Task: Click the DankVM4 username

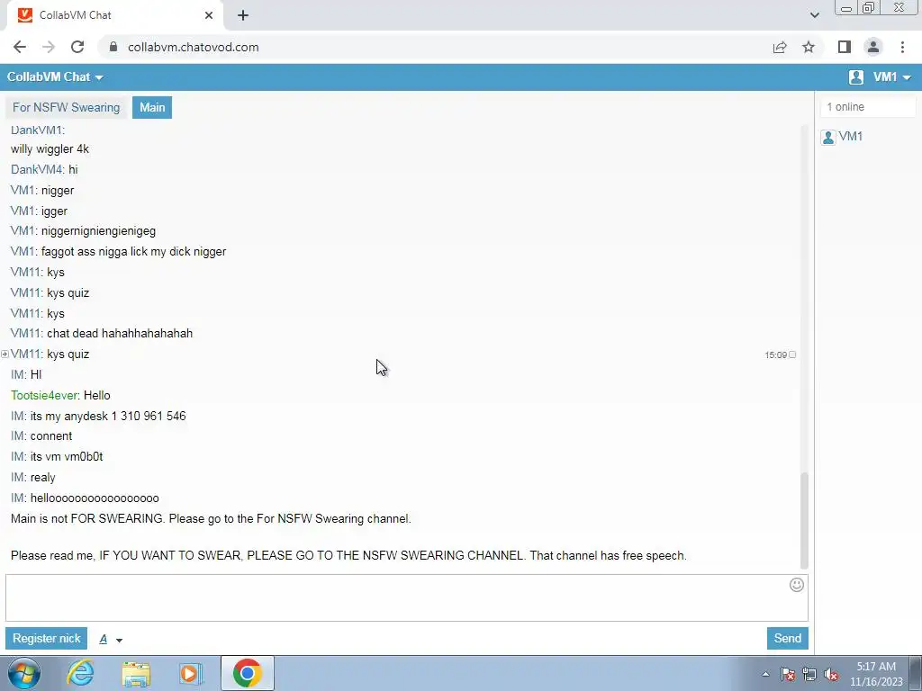Action: (x=36, y=170)
